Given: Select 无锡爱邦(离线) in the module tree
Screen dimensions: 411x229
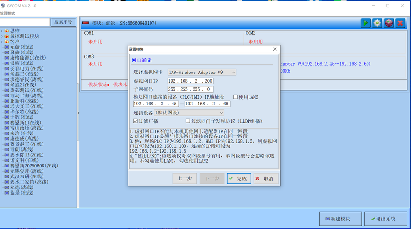Looking at the screenshot, I should [27, 171].
